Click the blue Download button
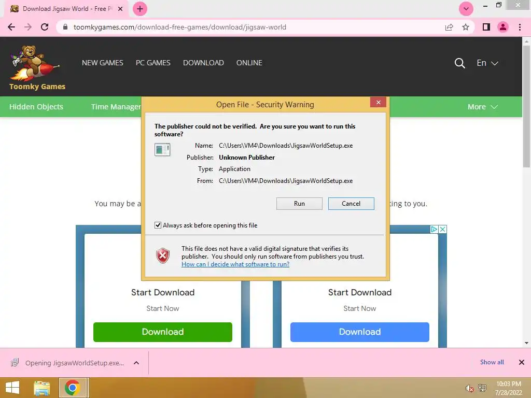 pyautogui.click(x=360, y=332)
